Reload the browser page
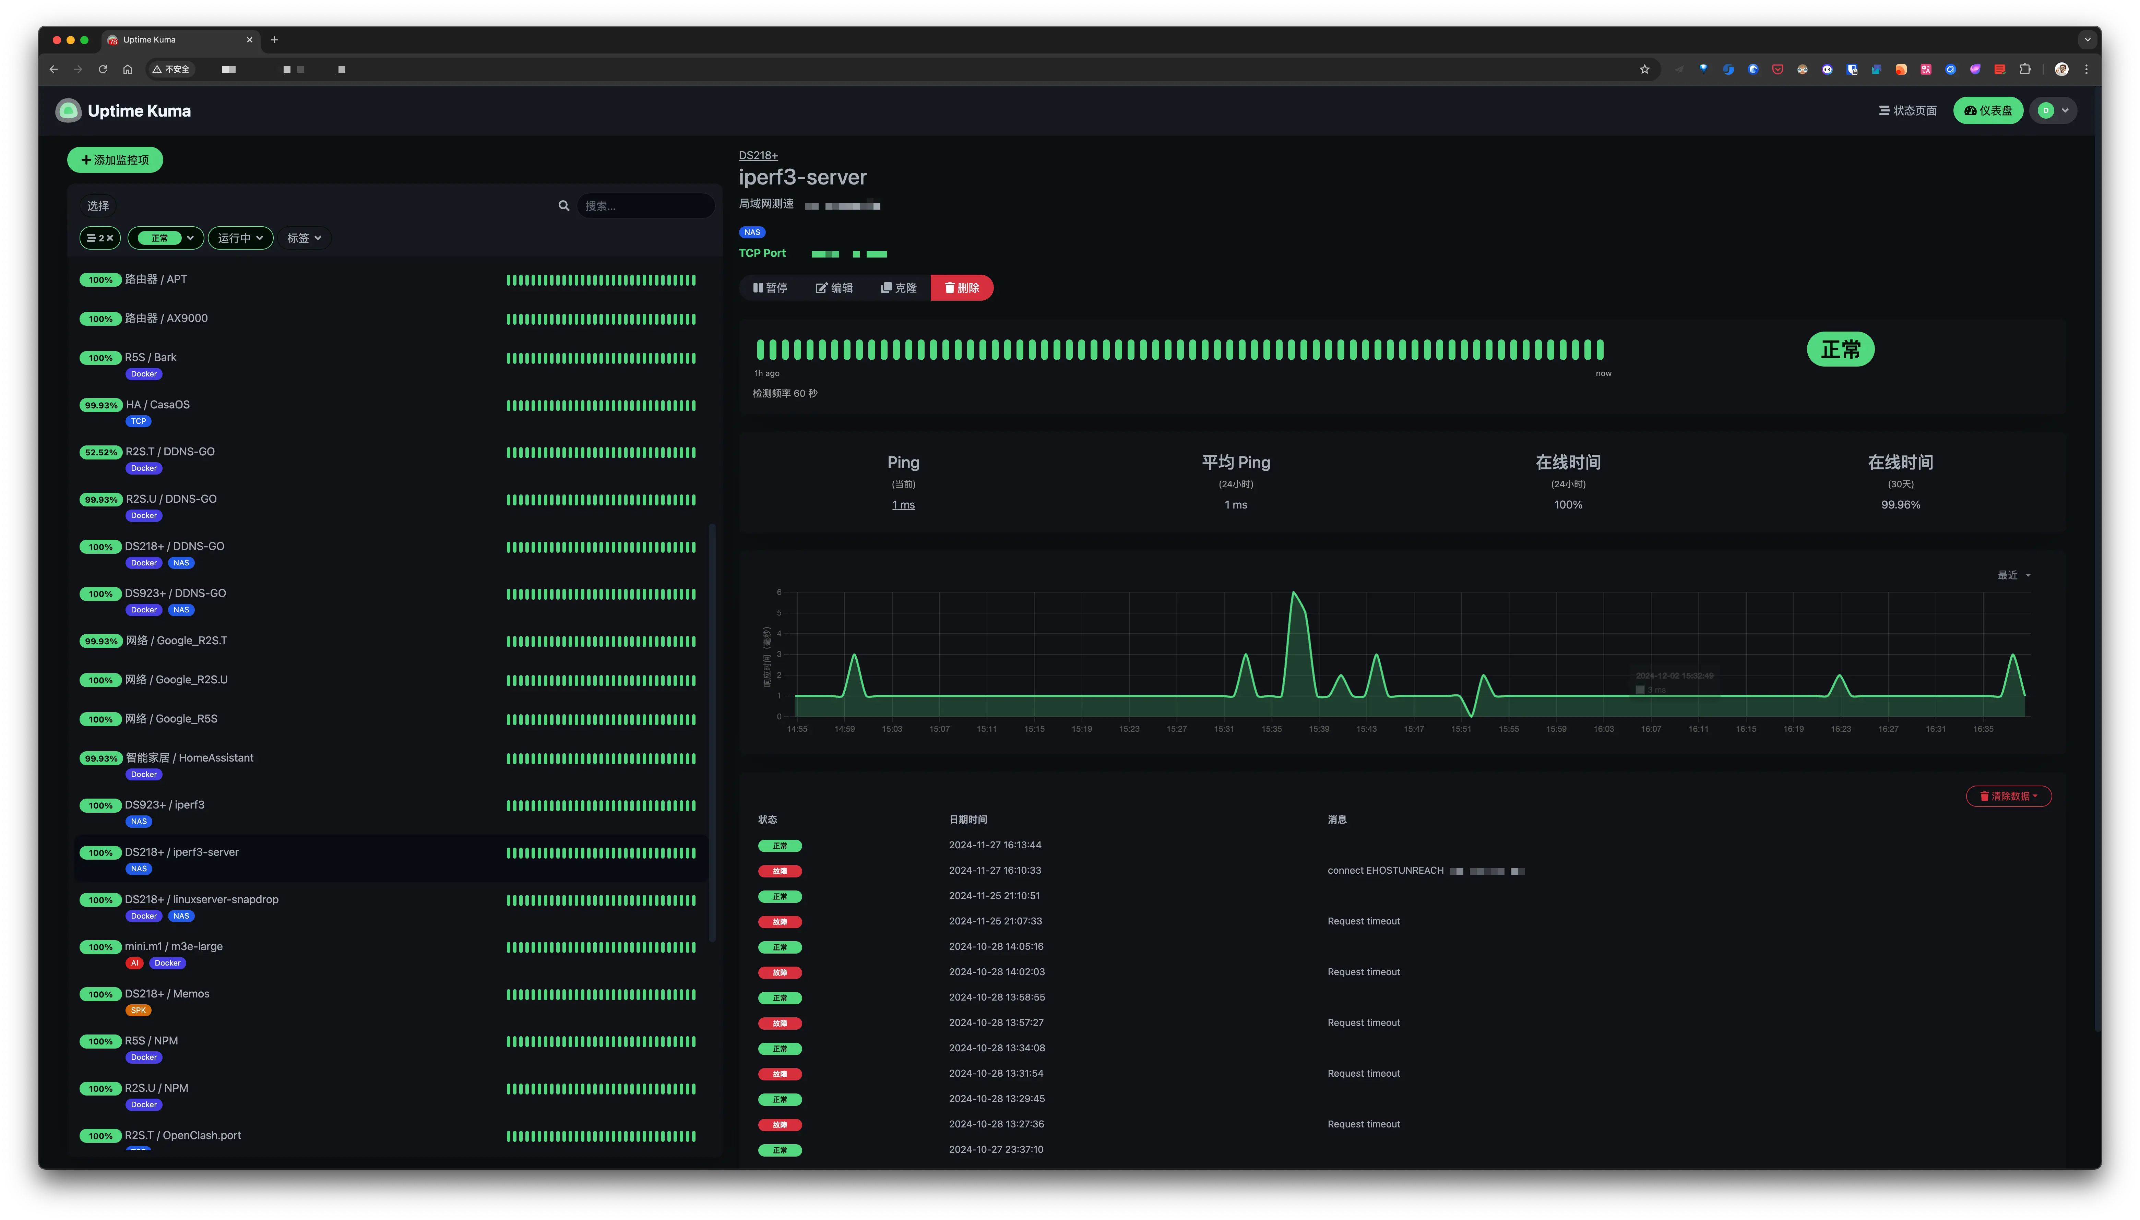The width and height of the screenshot is (2140, 1220). click(103, 70)
